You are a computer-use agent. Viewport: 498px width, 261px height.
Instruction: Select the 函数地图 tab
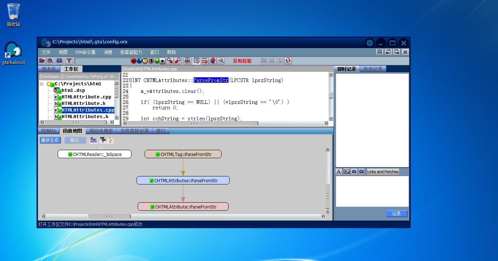point(72,131)
